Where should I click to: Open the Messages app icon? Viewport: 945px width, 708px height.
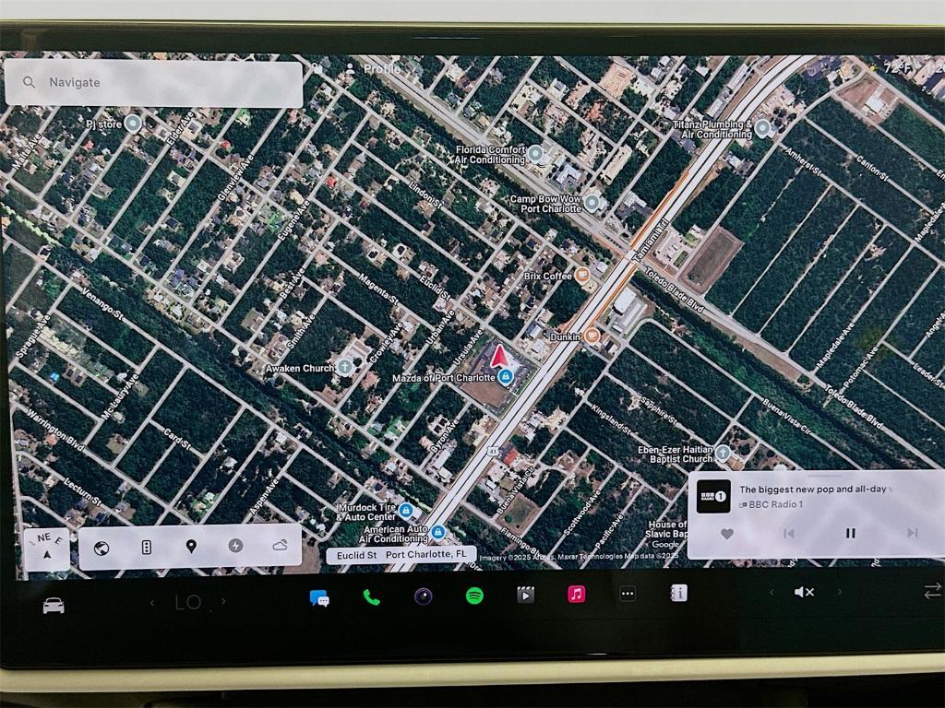pyautogui.click(x=319, y=598)
